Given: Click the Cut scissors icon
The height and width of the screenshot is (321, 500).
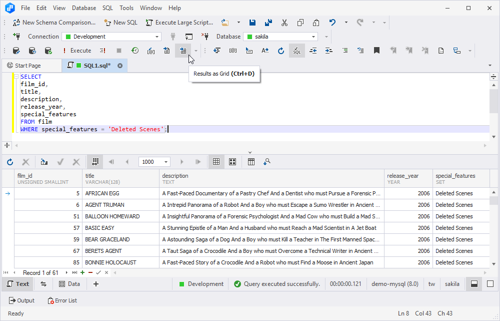Looking at the screenshot, I should pos(284,23).
